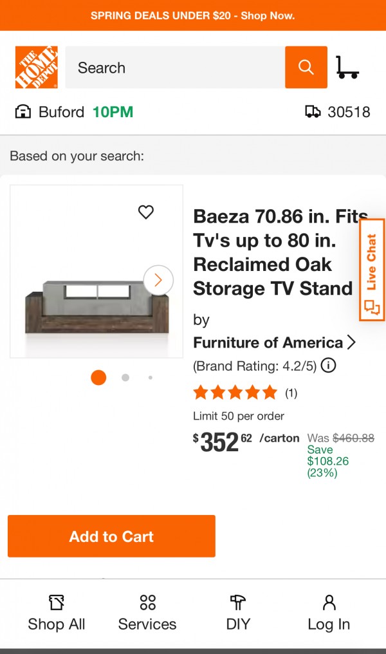
Task: Click the Brand Rating info icon
Action: (328, 366)
